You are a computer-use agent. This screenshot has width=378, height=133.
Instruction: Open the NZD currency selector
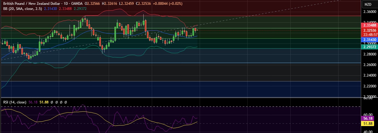pos(368,4)
